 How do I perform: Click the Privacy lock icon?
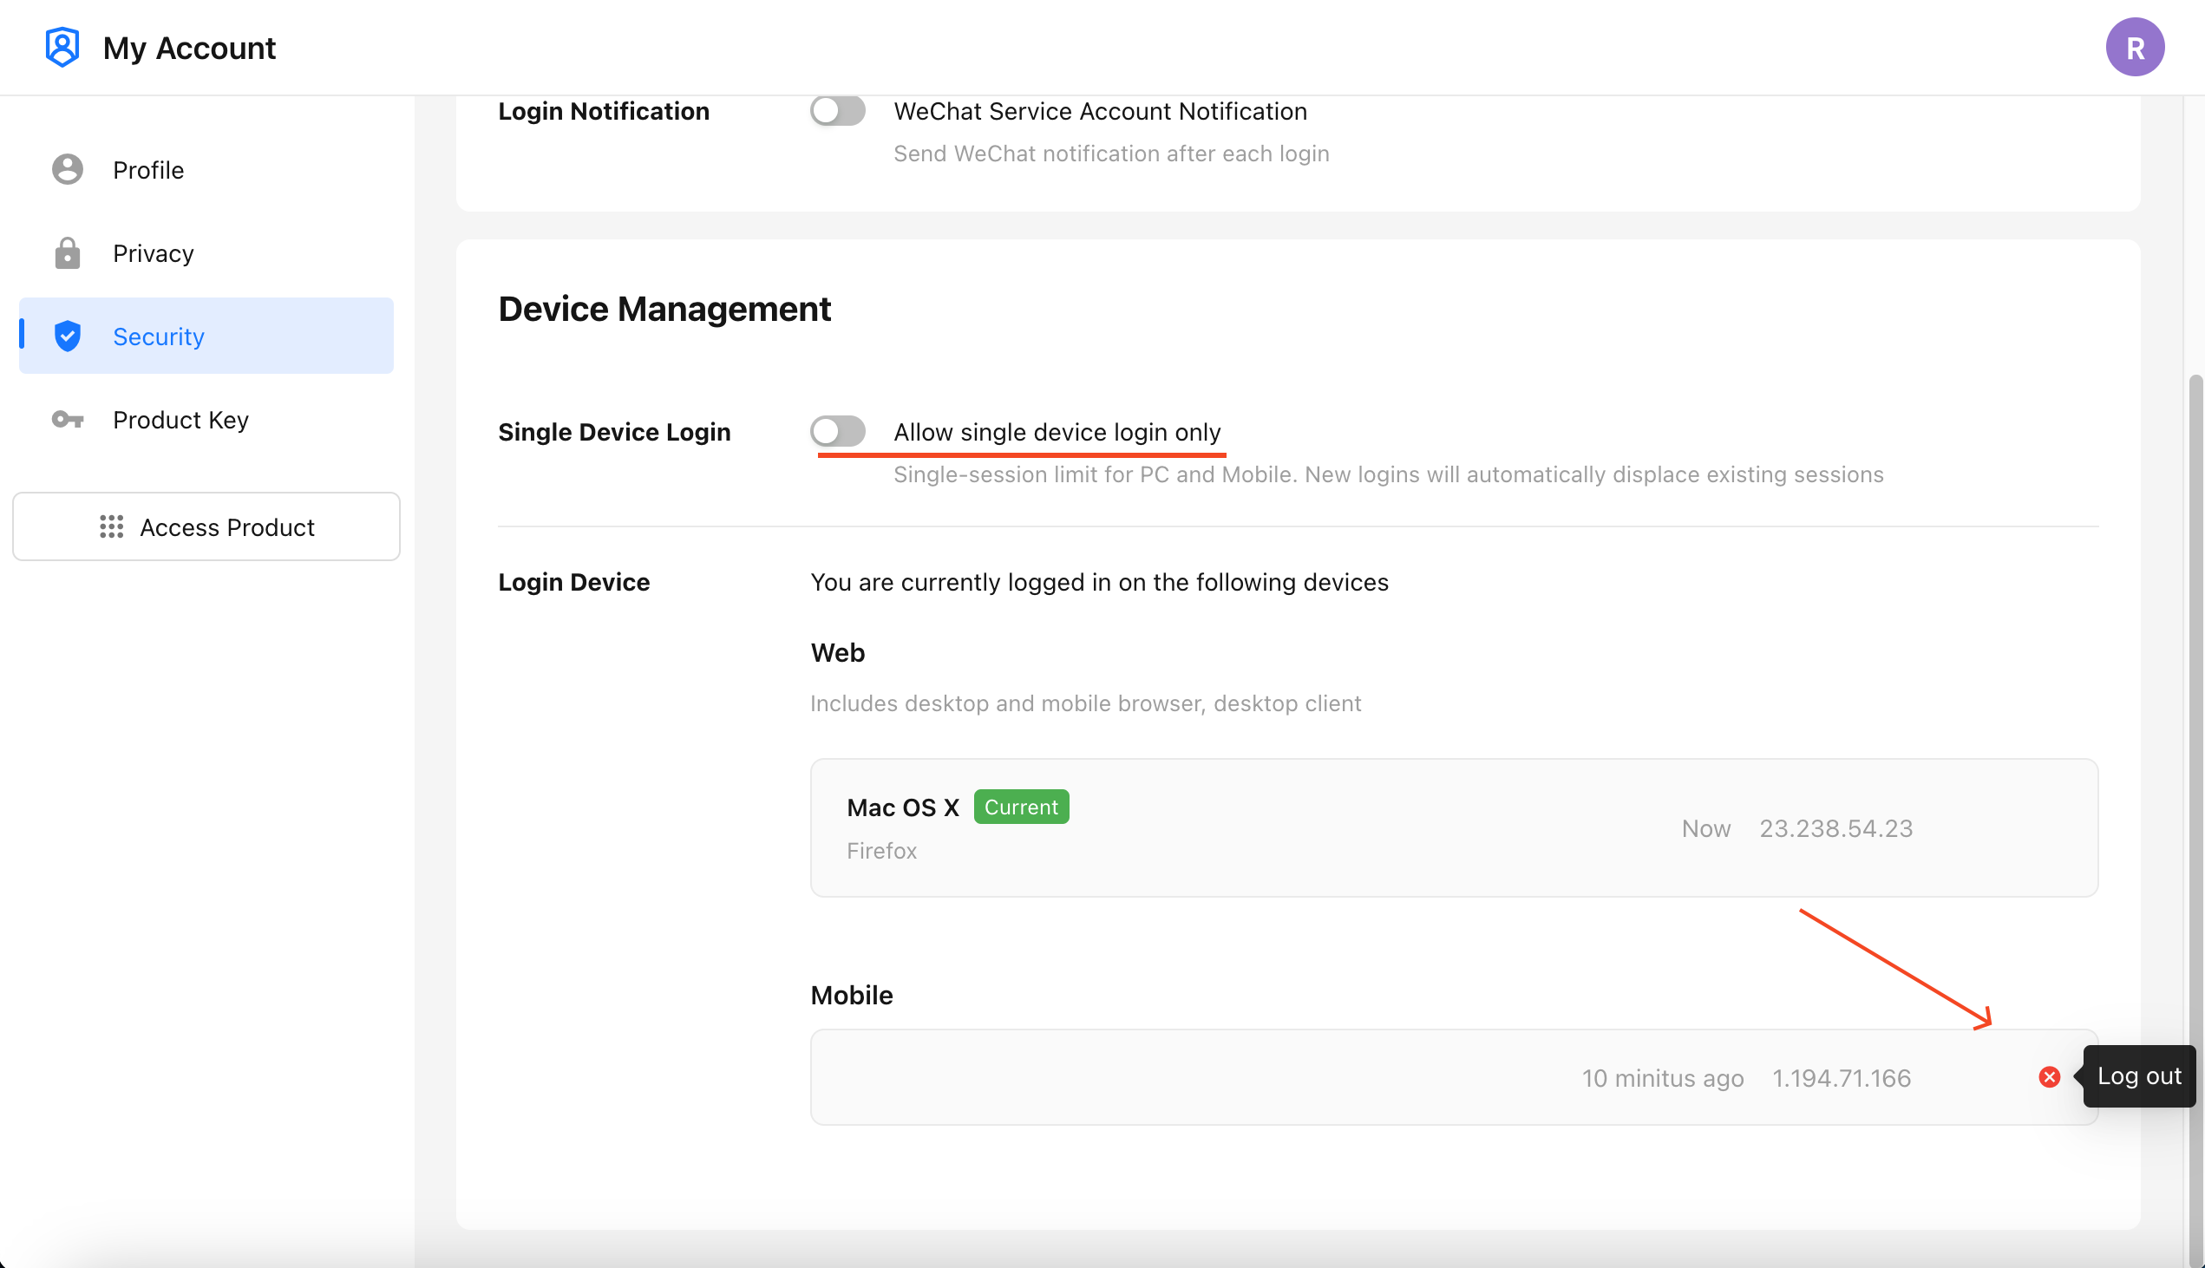[67, 252]
